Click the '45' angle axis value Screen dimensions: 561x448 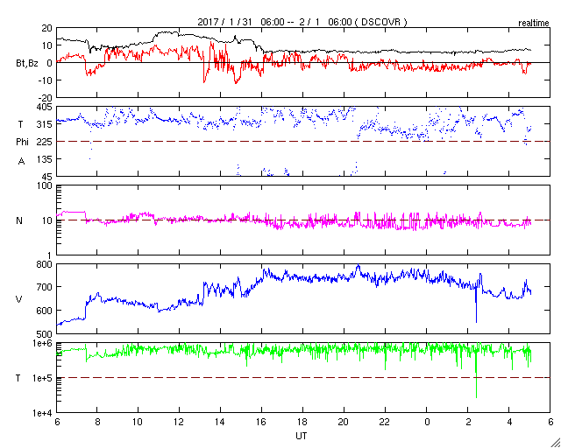pos(48,177)
